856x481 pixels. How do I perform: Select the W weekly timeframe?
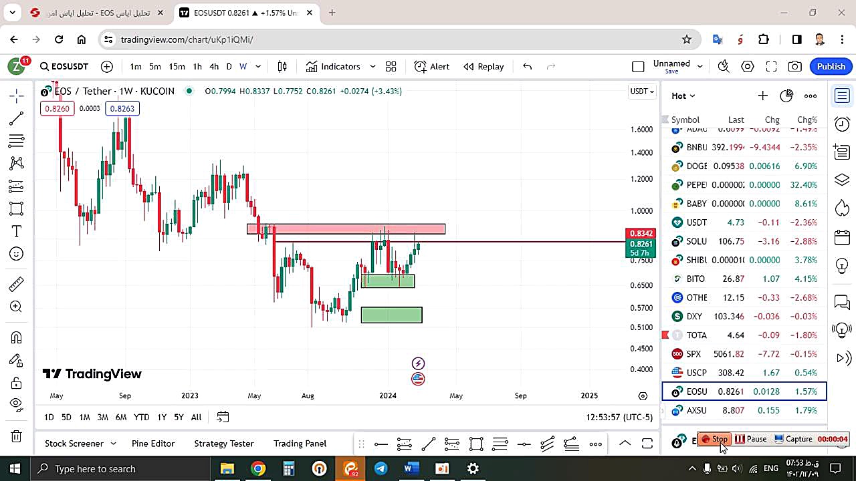pyautogui.click(x=243, y=66)
